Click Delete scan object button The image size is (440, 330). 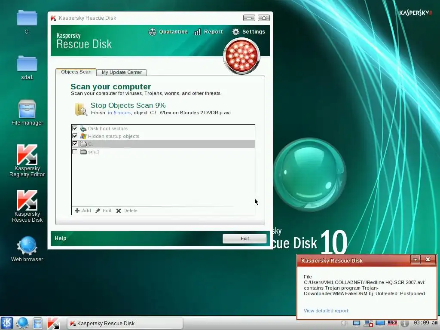(127, 211)
